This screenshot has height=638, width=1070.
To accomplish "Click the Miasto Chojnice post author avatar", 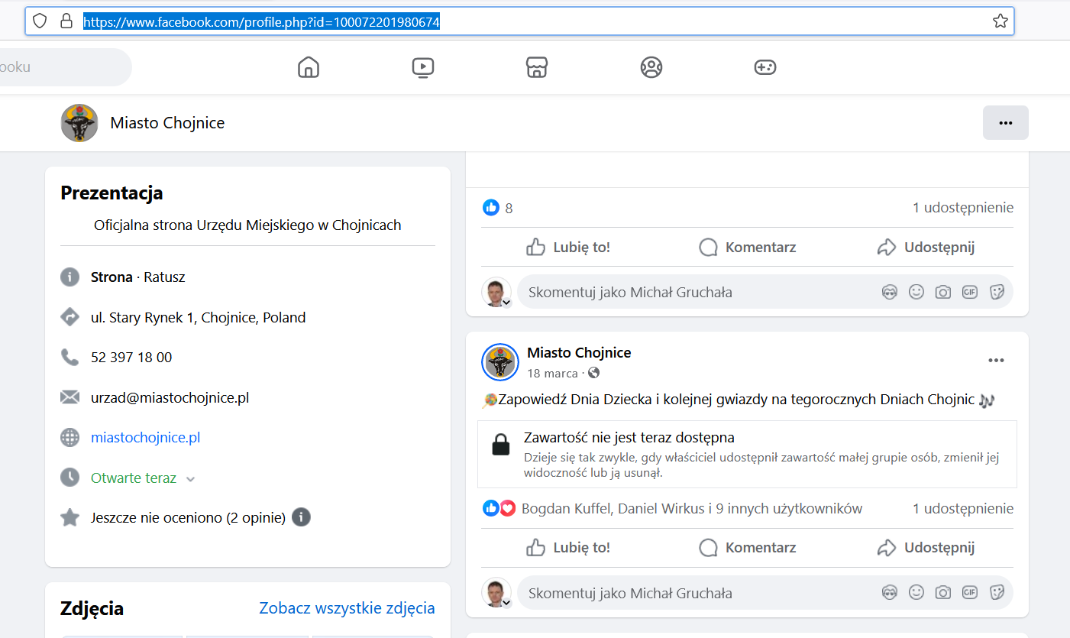I will pos(500,362).
